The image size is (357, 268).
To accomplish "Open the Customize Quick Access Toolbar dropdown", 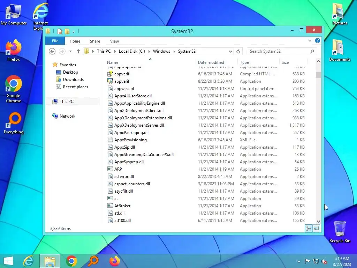I will [74, 32].
